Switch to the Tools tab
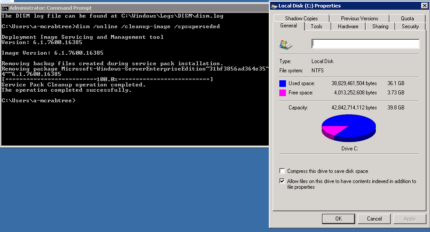 [x=316, y=26]
